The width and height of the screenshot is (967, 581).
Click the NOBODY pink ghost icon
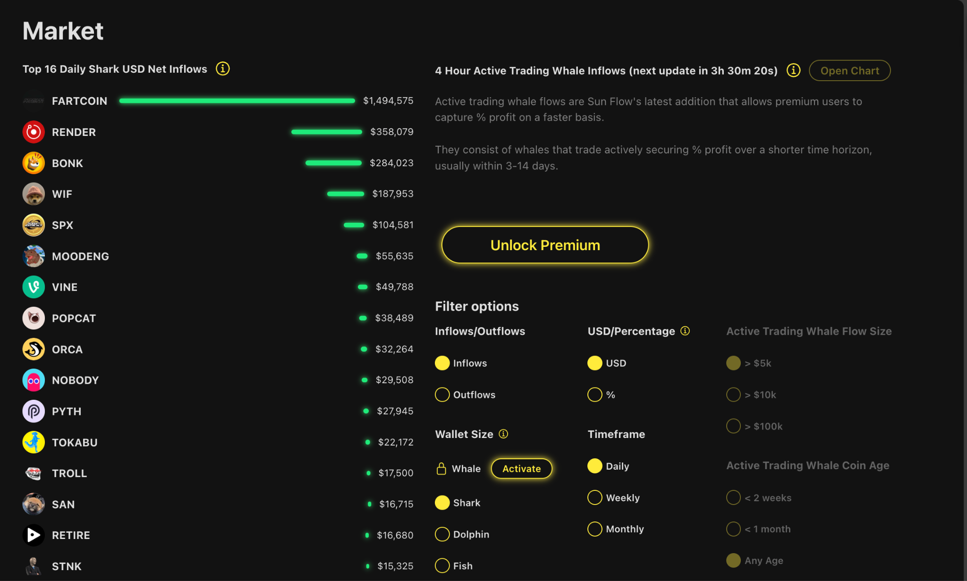click(x=34, y=380)
